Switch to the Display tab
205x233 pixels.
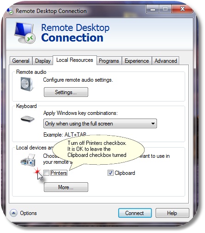coord(43,61)
